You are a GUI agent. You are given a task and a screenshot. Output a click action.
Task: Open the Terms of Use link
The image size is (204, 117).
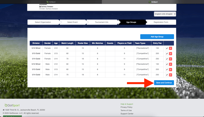[x=126, y=110]
